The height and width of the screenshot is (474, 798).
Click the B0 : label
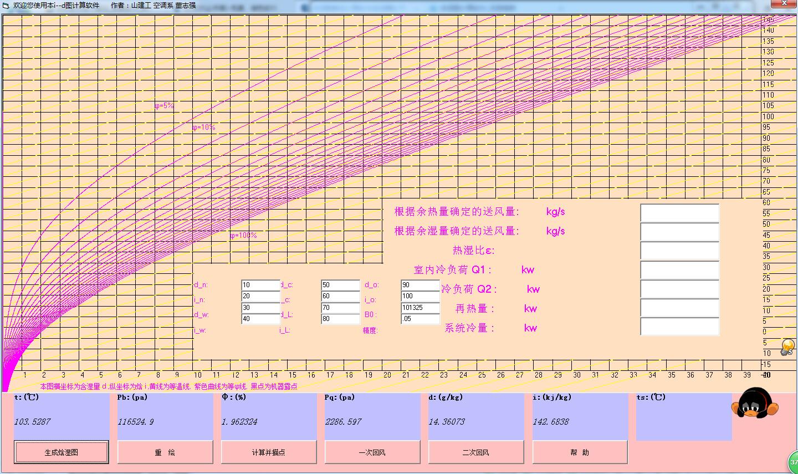(x=370, y=315)
